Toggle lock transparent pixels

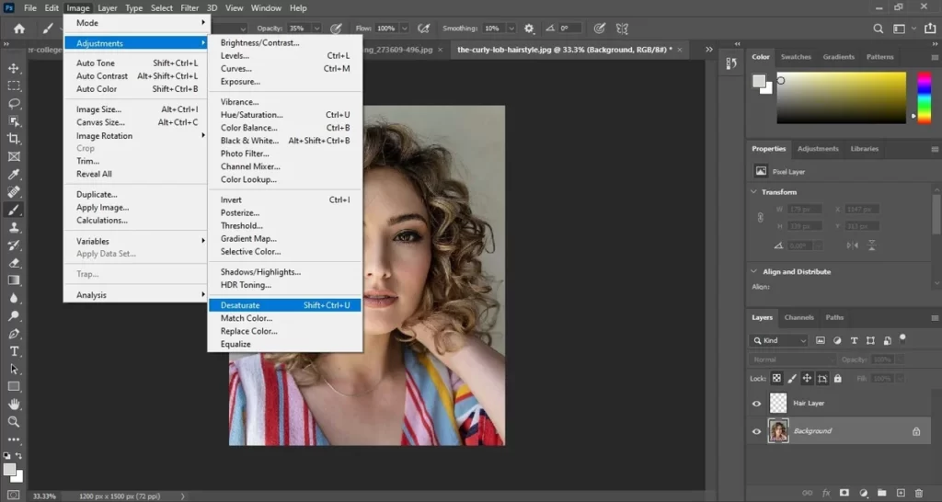pos(776,378)
